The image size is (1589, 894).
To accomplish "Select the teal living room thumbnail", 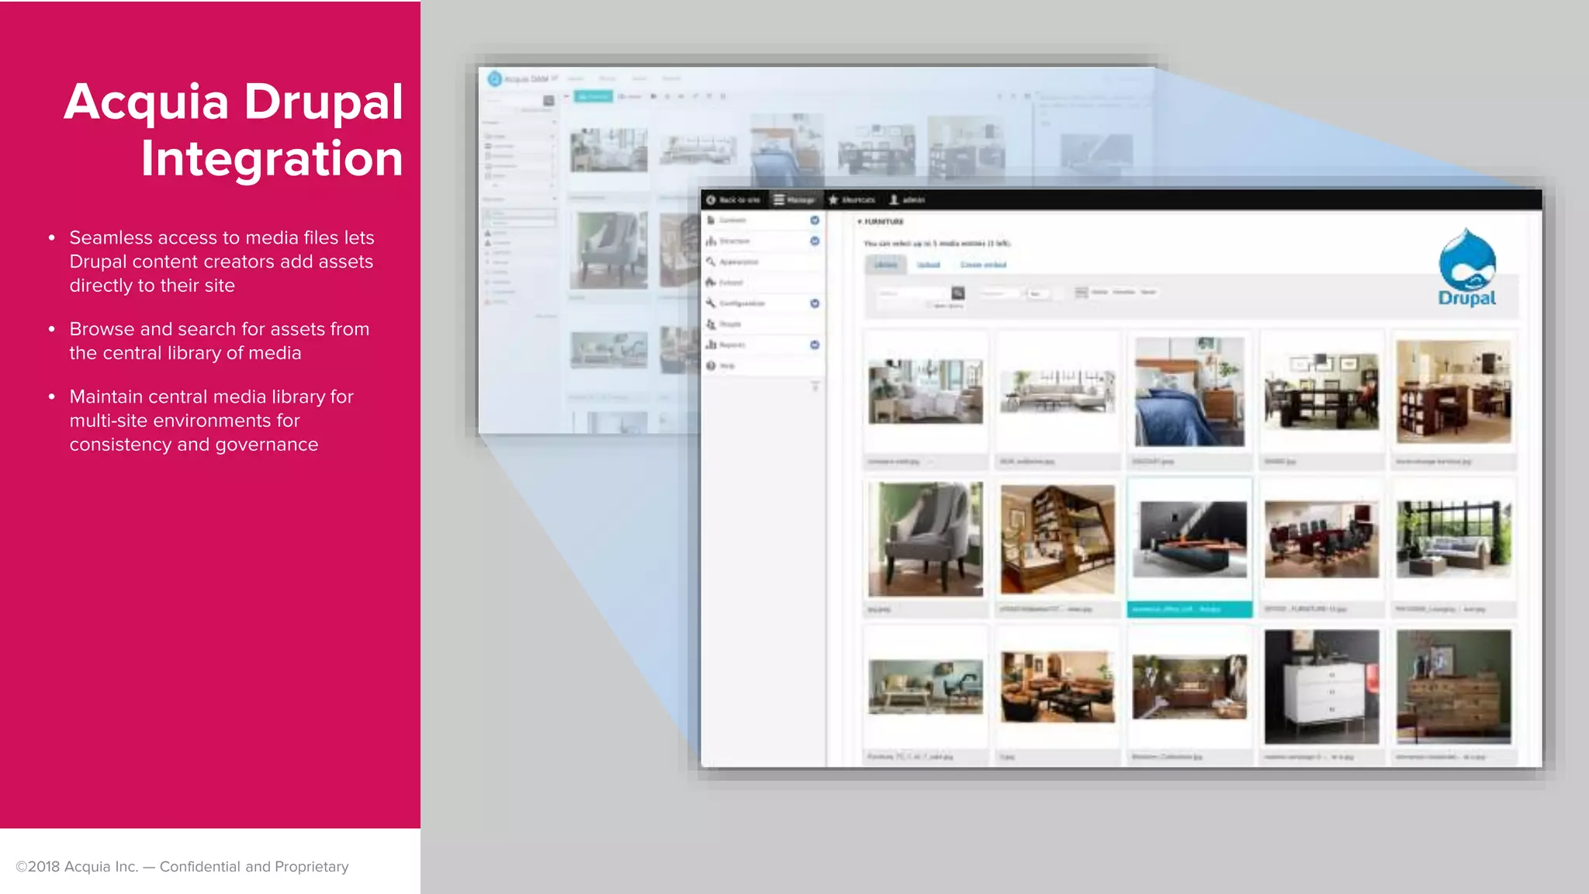I will [x=926, y=687].
